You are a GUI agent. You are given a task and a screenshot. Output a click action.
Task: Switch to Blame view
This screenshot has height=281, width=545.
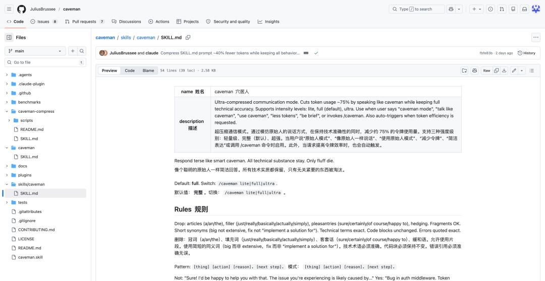pyautogui.click(x=148, y=71)
